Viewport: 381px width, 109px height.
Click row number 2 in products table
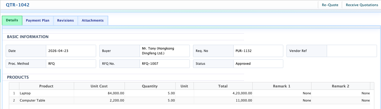click(x=14, y=100)
